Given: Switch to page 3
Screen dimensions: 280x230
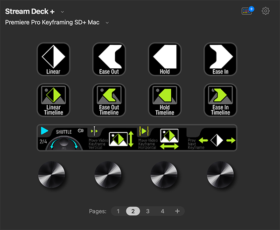Looking at the screenshot, I should [147, 211].
